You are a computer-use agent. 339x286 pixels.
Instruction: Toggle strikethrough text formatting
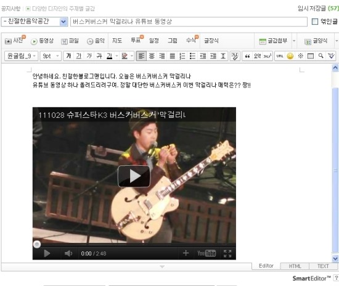(99, 56)
